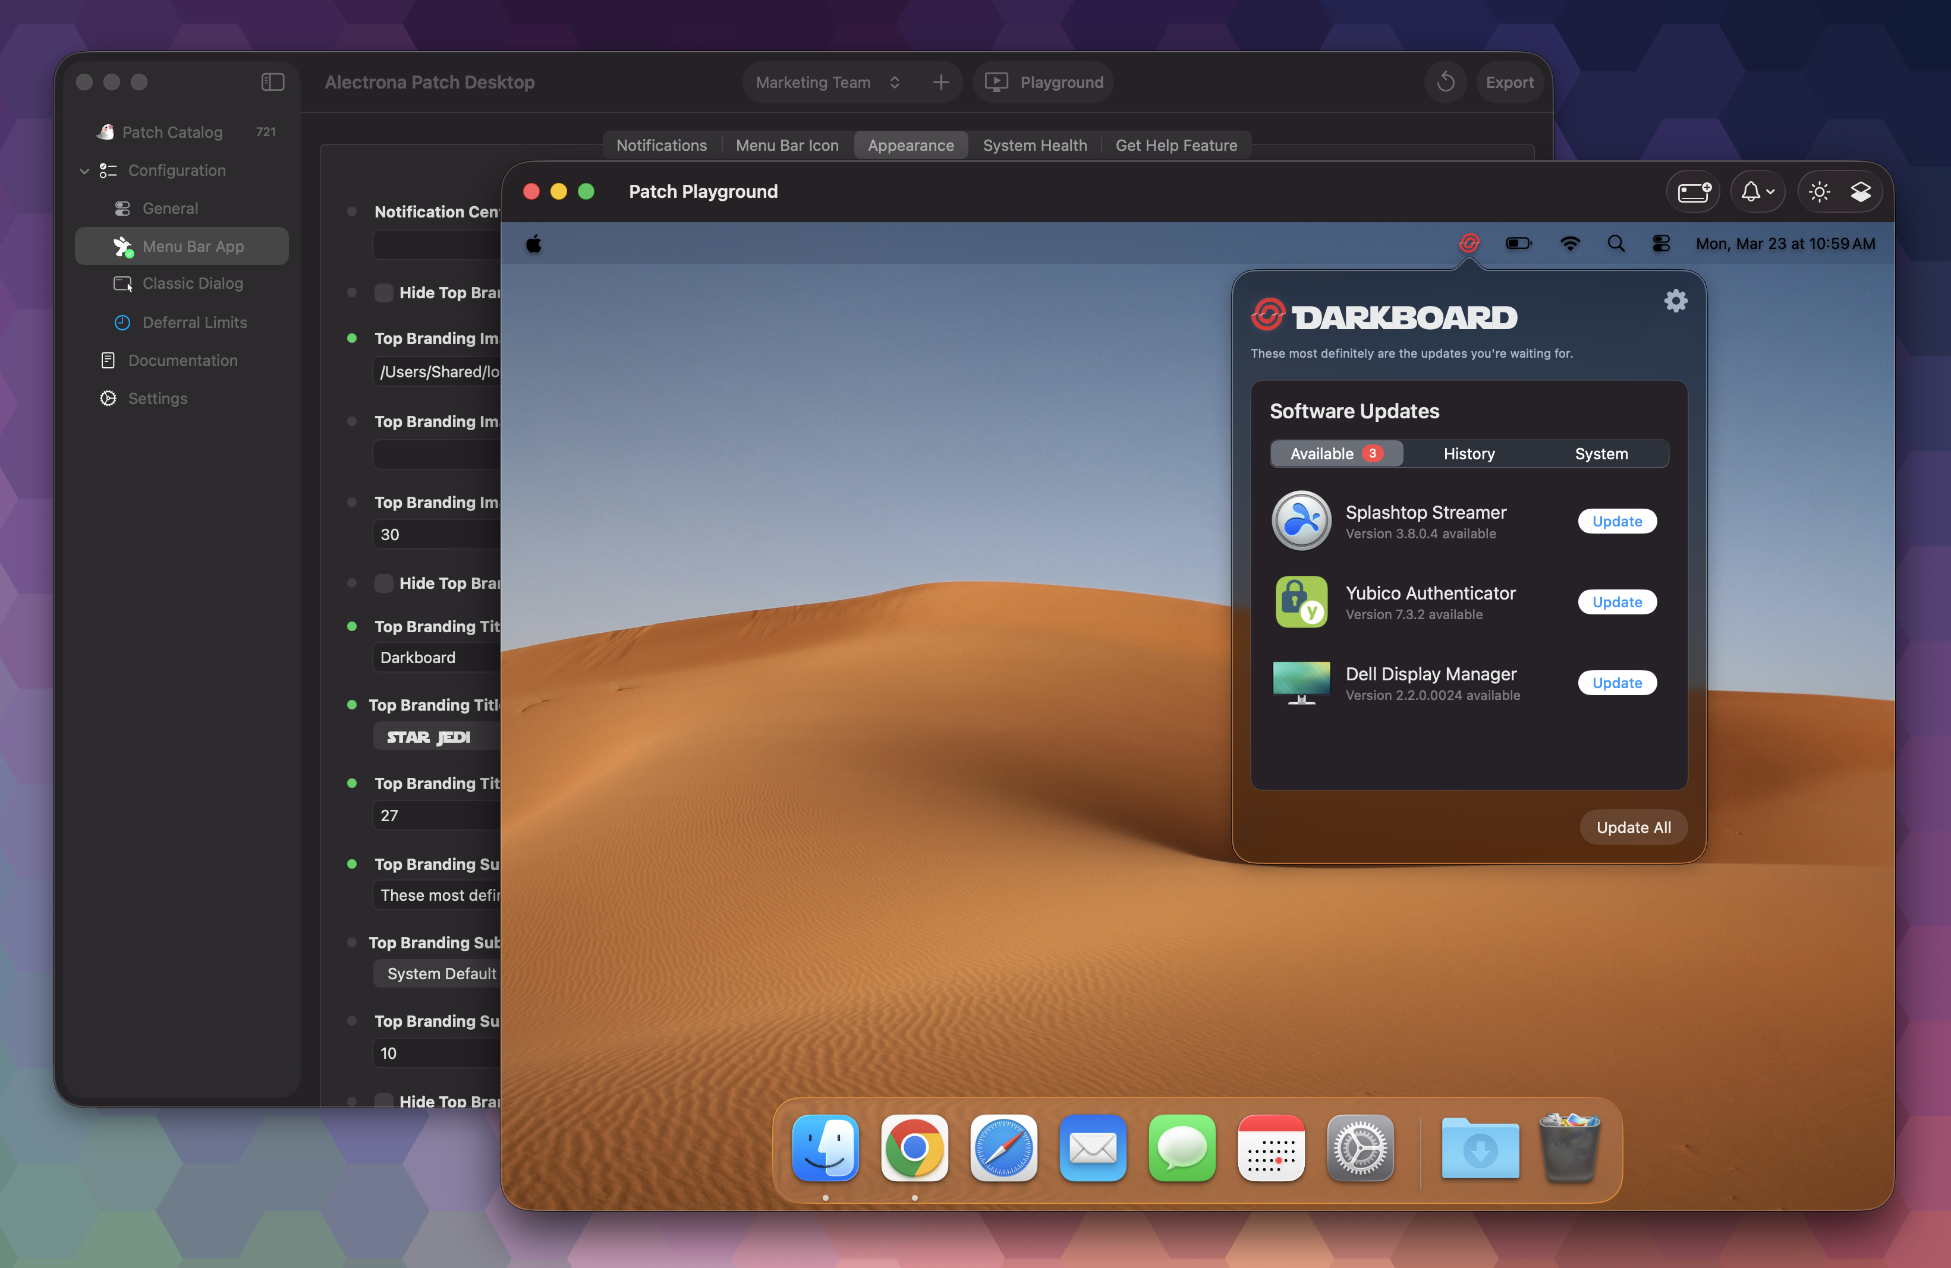Click the DARKBOARD logo in the popover header
1951x1268 pixels.
click(x=1384, y=316)
